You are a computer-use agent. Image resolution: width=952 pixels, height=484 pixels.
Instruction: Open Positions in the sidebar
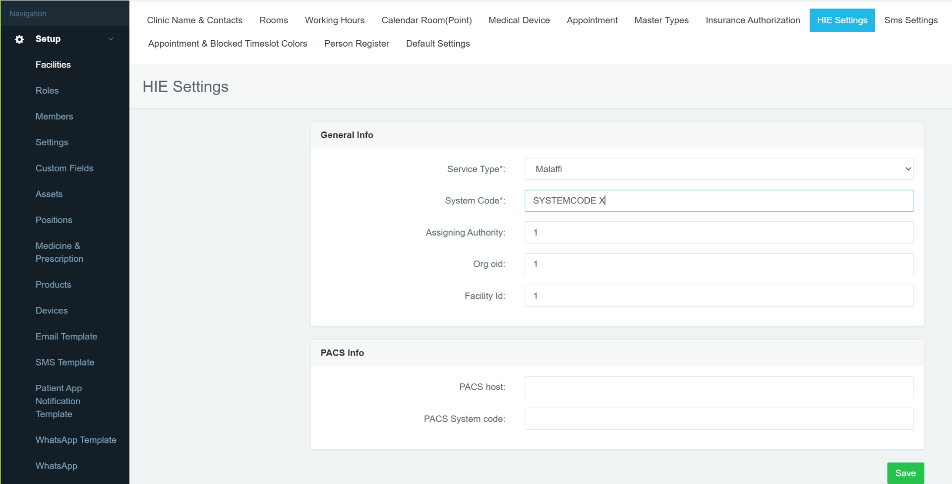pyautogui.click(x=54, y=220)
